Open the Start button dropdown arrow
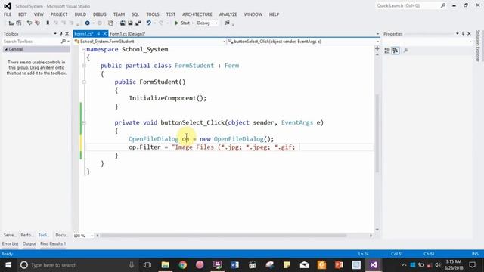Viewport: 484px width, 272px height. [x=193, y=23]
